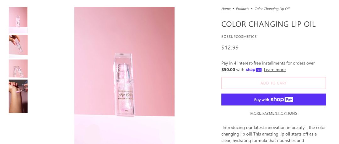Select the thumbnail showing two tilted tubes
339x144 pixels.
point(18,69)
